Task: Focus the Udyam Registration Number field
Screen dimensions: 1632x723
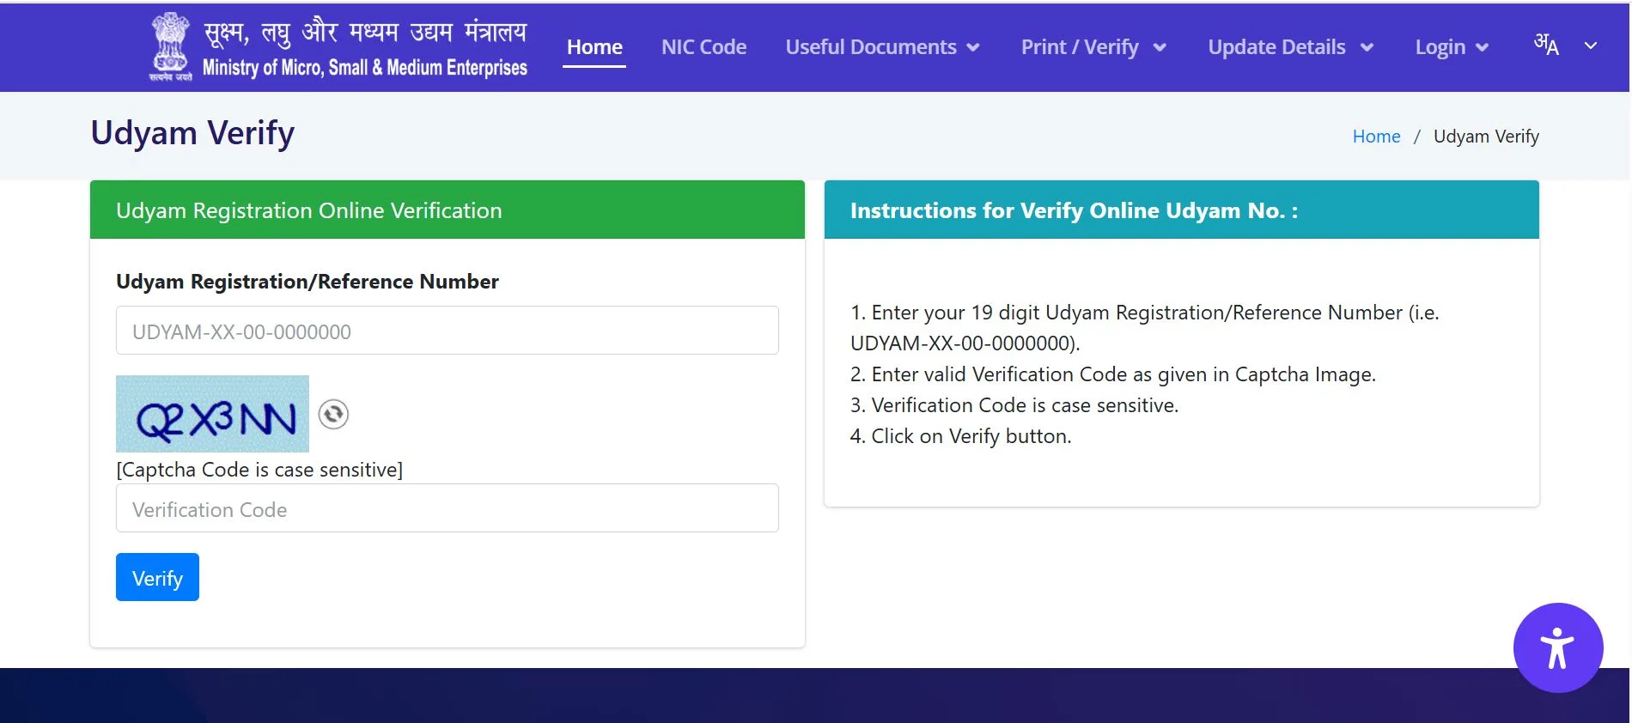Action: pos(448,331)
